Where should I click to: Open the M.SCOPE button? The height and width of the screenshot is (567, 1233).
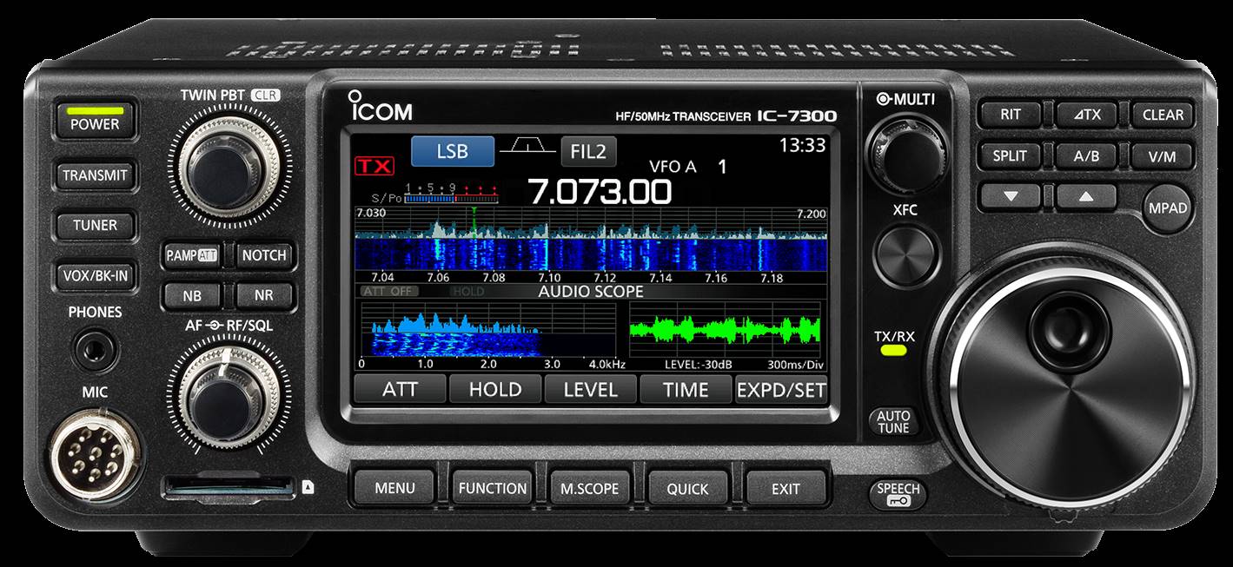point(590,488)
